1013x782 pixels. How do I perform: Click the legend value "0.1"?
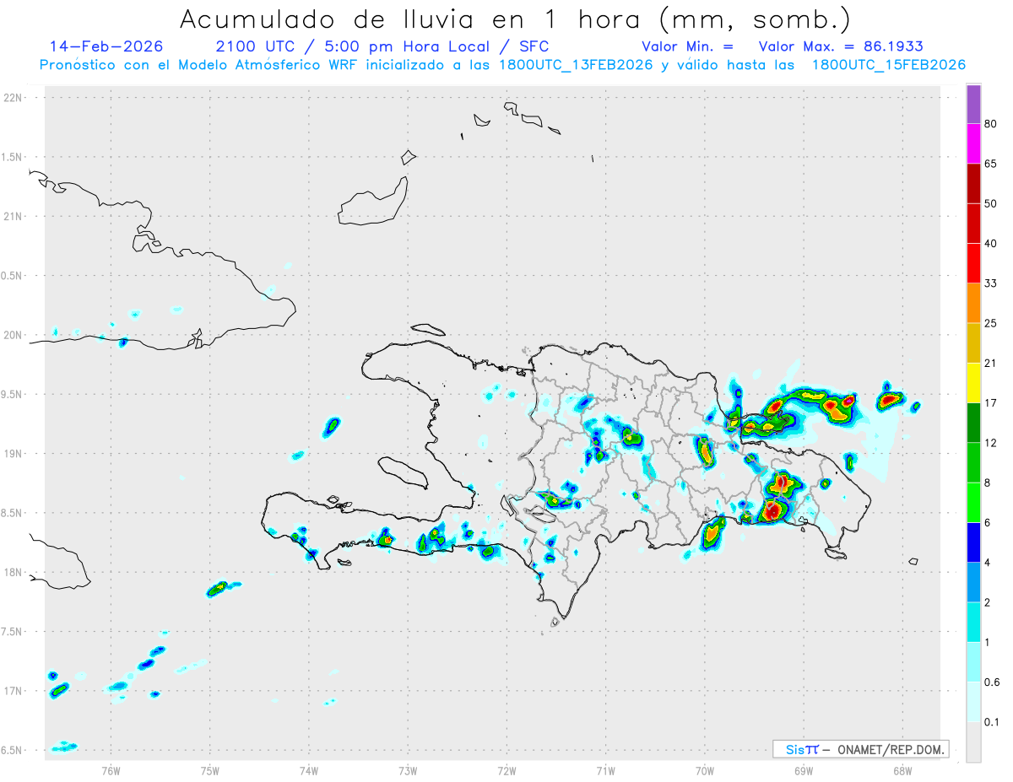(993, 721)
